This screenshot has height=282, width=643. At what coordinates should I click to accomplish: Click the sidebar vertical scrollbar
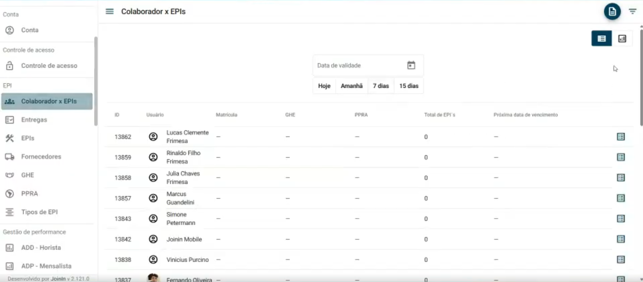coord(95,81)
